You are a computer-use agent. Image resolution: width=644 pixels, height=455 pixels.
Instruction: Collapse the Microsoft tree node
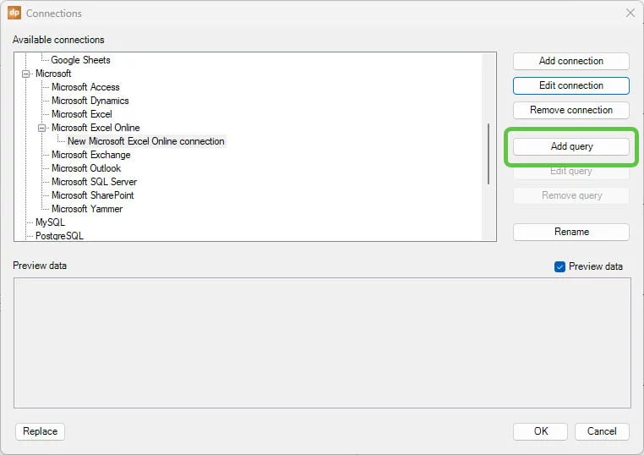click(26, 74)
